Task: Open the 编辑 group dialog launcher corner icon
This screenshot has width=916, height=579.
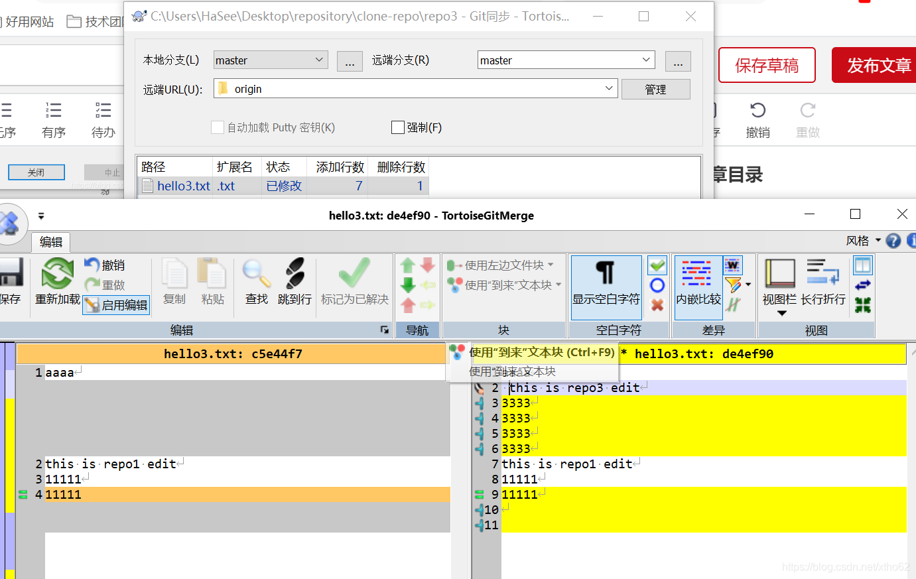Action: coord(385,330)
